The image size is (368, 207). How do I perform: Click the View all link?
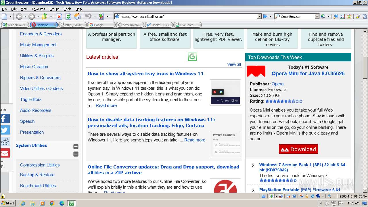pyautogui.click(x=234, y=64)
